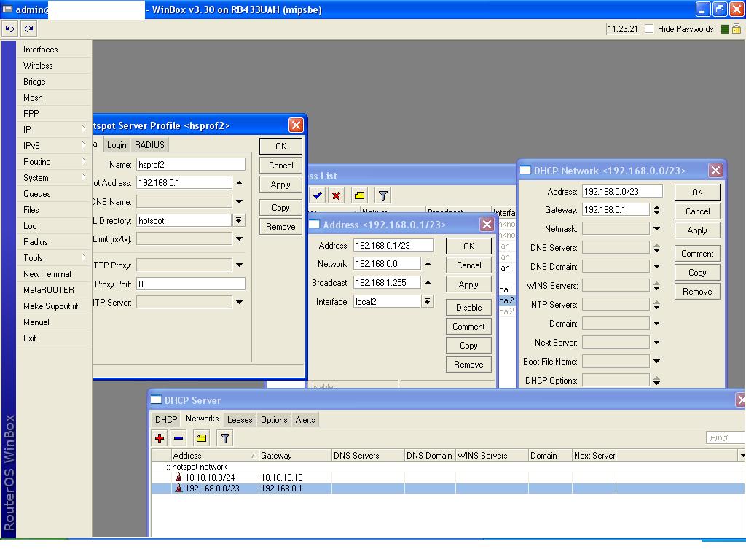
Task: Open the Interface local2 dropdown
Action: 427,302
